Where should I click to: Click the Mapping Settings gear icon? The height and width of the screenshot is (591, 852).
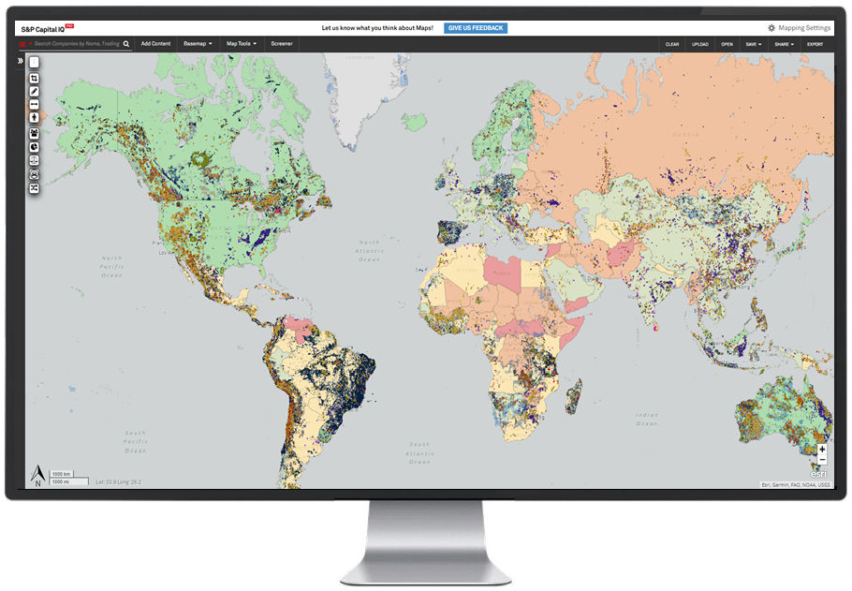point(771,28)
